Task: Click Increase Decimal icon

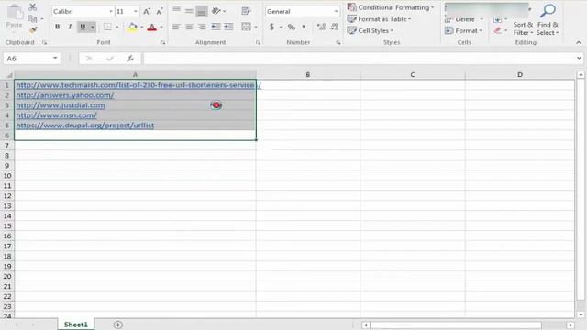Action: click(321, 27)
